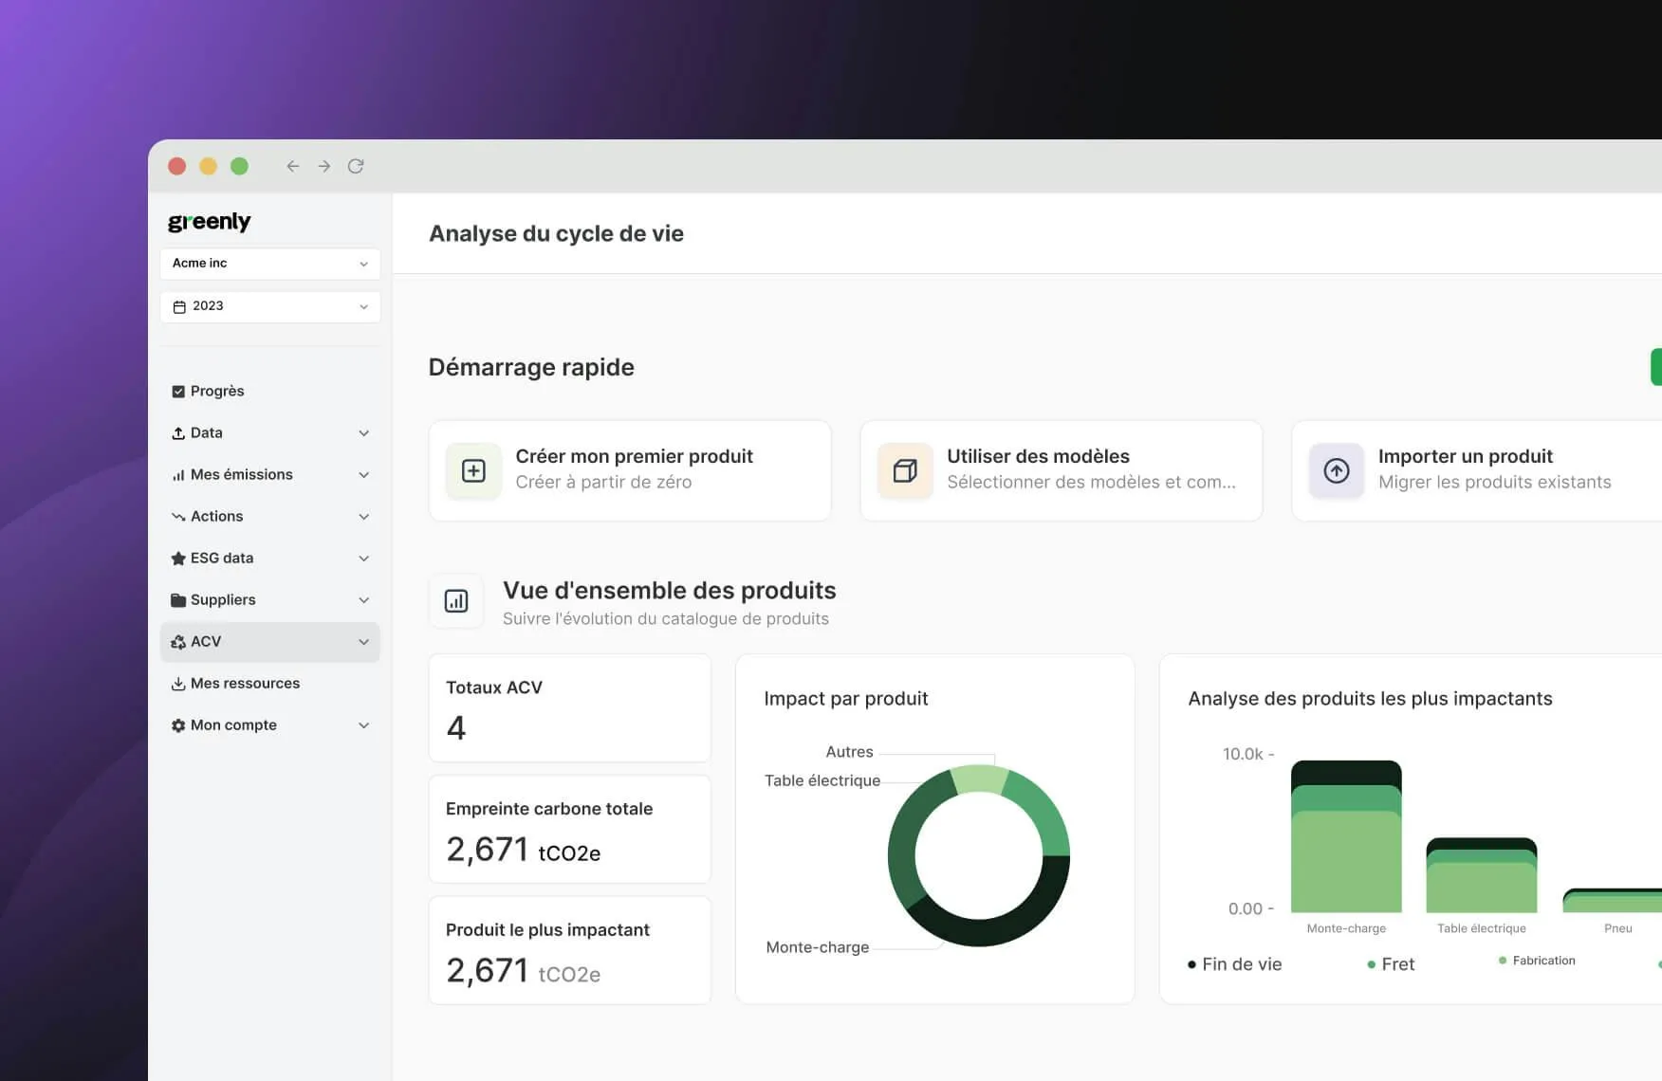Open the Produit le plus impactant card
Image resolution: width=1662 pixels, height=1081 pixels.
(570, 951)
